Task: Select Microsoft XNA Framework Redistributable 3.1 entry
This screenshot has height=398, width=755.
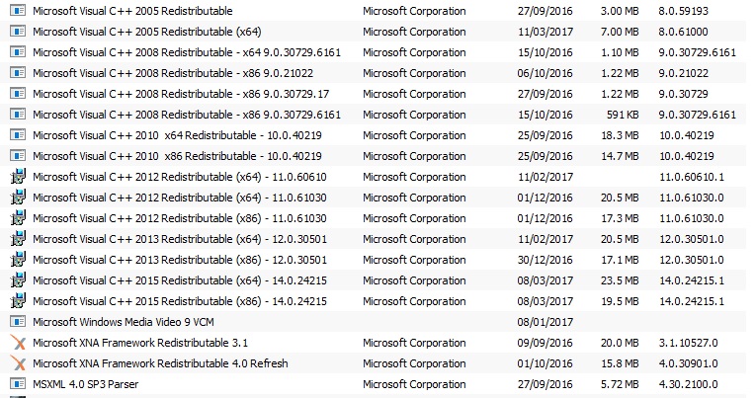Action: 140,343
